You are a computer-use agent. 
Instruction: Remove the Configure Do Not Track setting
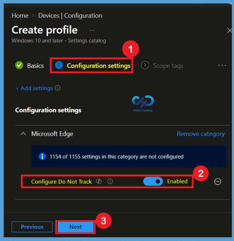[218, 181]
